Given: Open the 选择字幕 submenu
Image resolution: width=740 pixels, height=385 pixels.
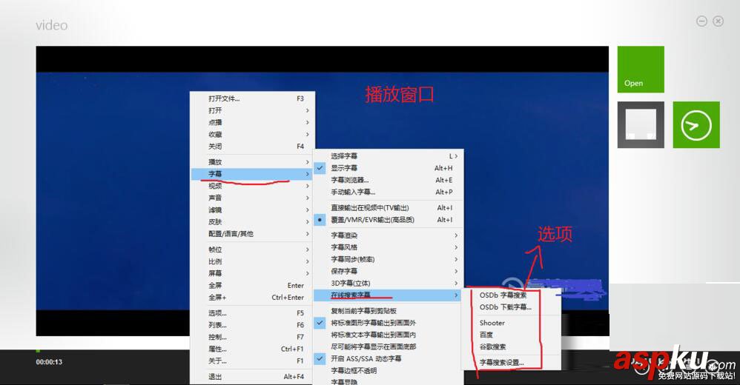Looking at the screenshot, I should (389, 156).
